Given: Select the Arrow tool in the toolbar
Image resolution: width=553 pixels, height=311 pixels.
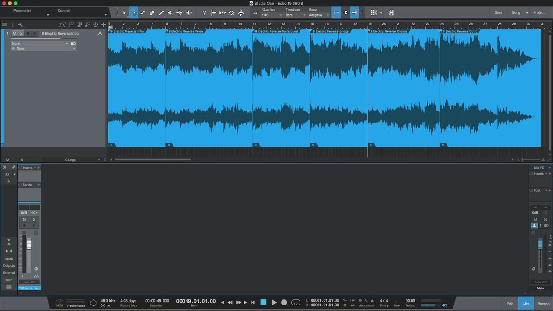Looking at the screenshot, I should point(124,13).
